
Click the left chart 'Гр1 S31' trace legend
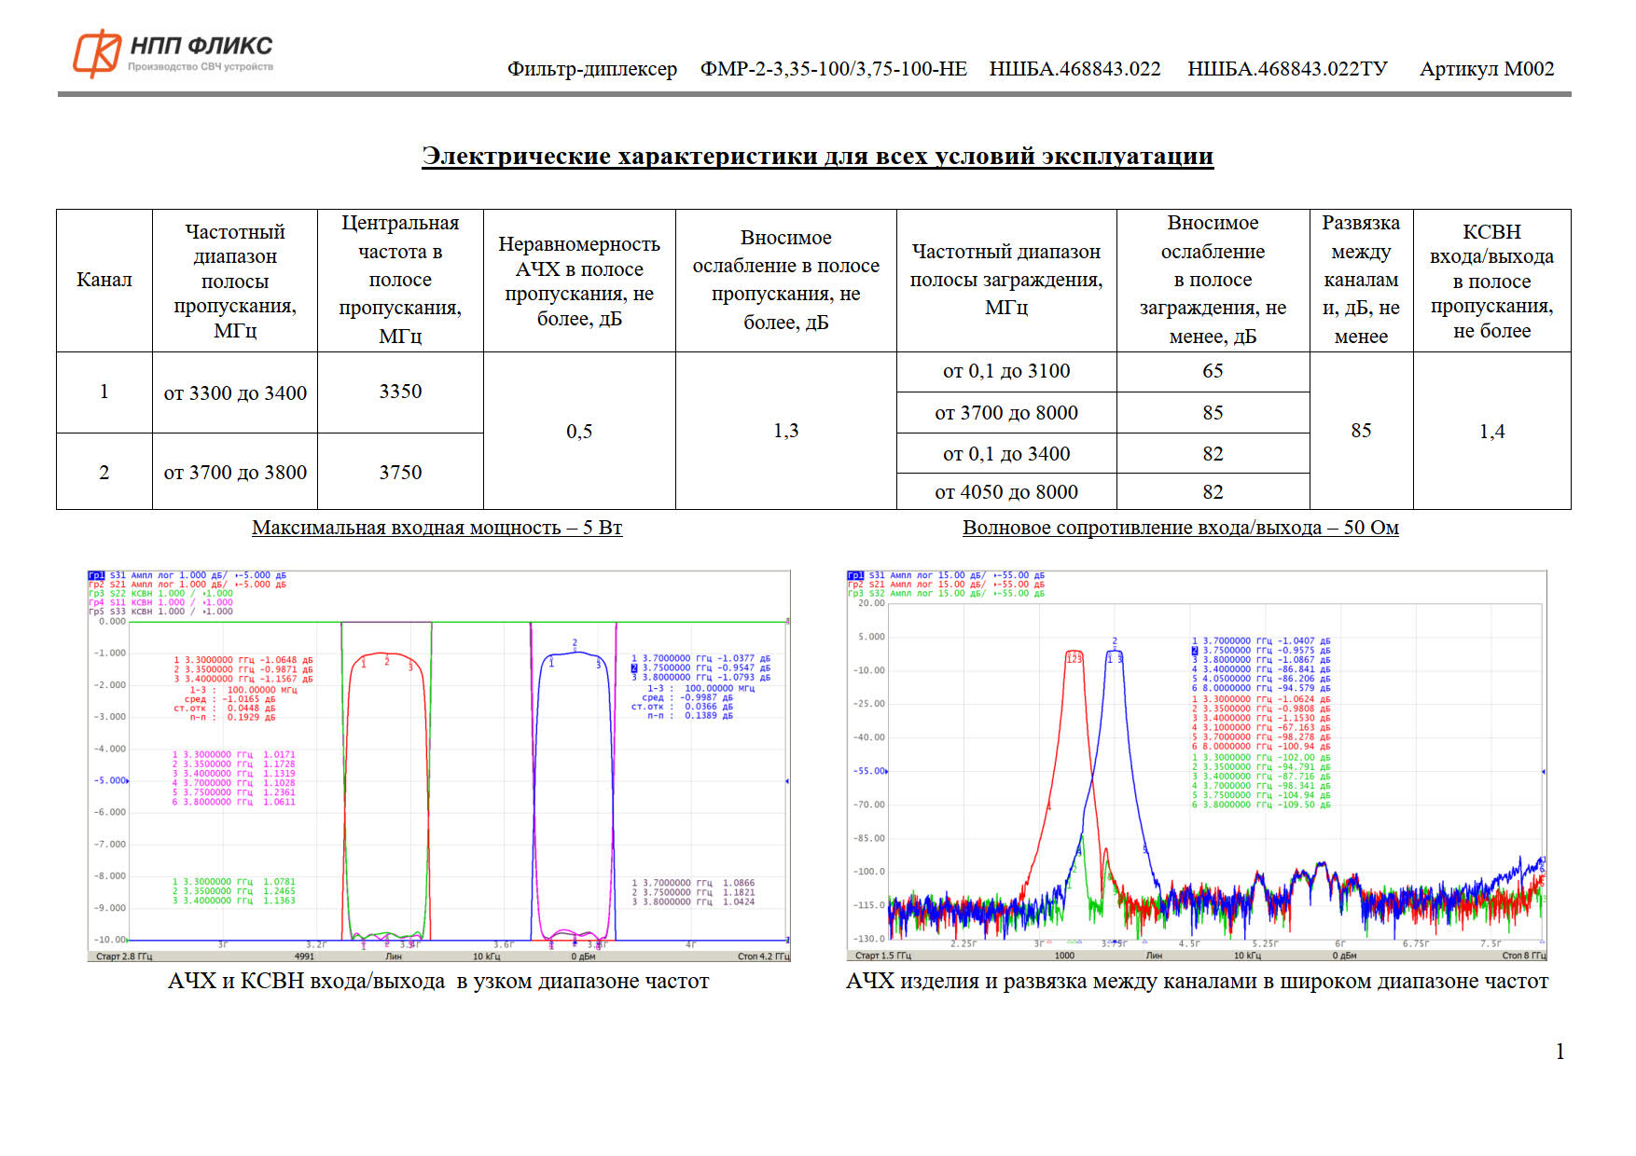[x=187, y=575]
